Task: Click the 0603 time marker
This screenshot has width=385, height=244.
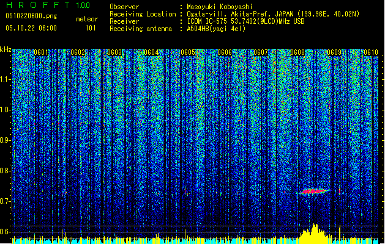Action: click(x=114, y=52)
